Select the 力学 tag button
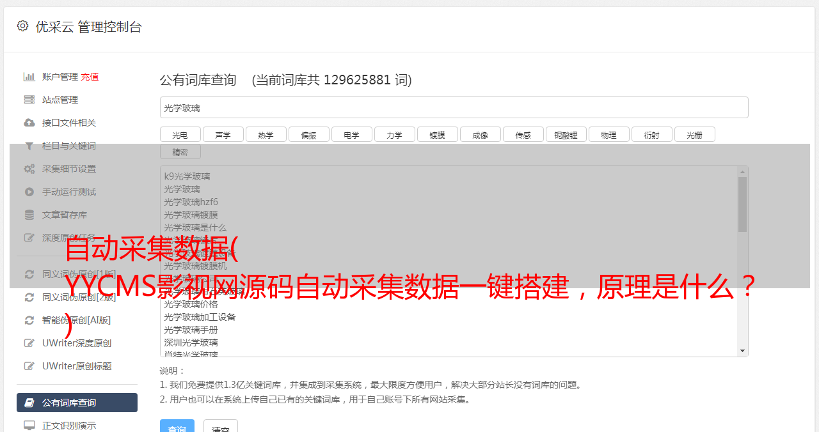 395,134
